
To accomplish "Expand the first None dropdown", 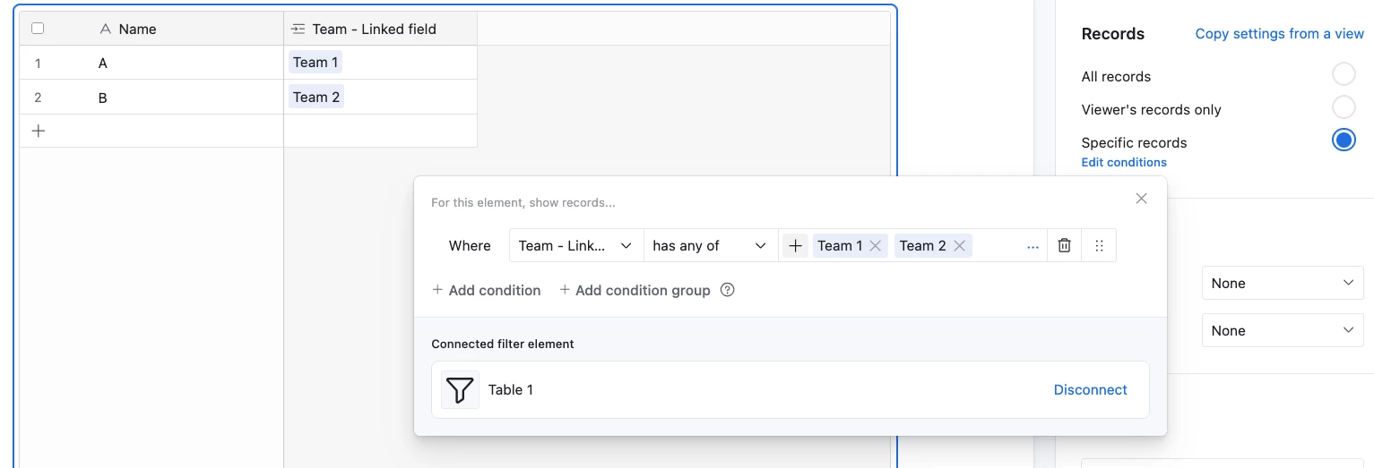I will 1283,283.
